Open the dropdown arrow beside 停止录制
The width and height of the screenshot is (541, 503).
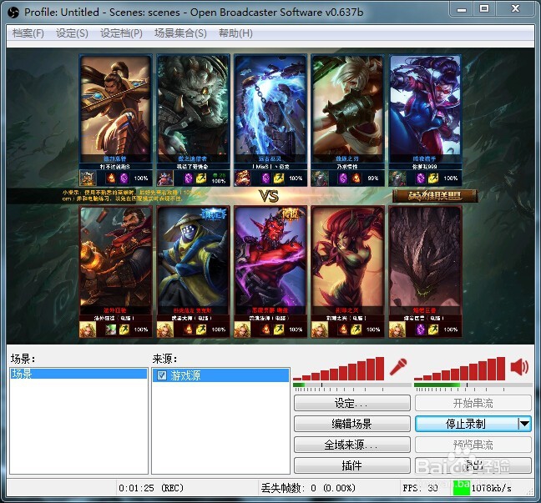tap(524, 424)
